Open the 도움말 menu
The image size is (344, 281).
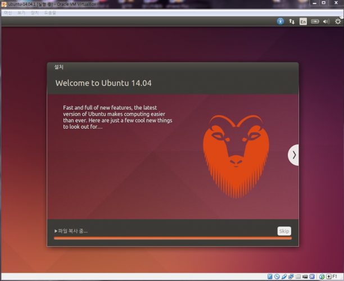51,12
